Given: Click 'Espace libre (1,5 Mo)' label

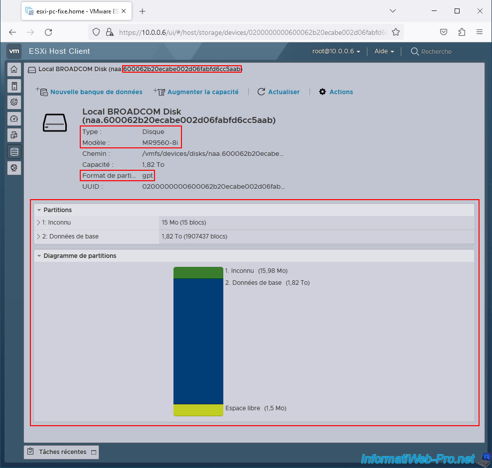Looking at the screenshot, I should 256,408.
